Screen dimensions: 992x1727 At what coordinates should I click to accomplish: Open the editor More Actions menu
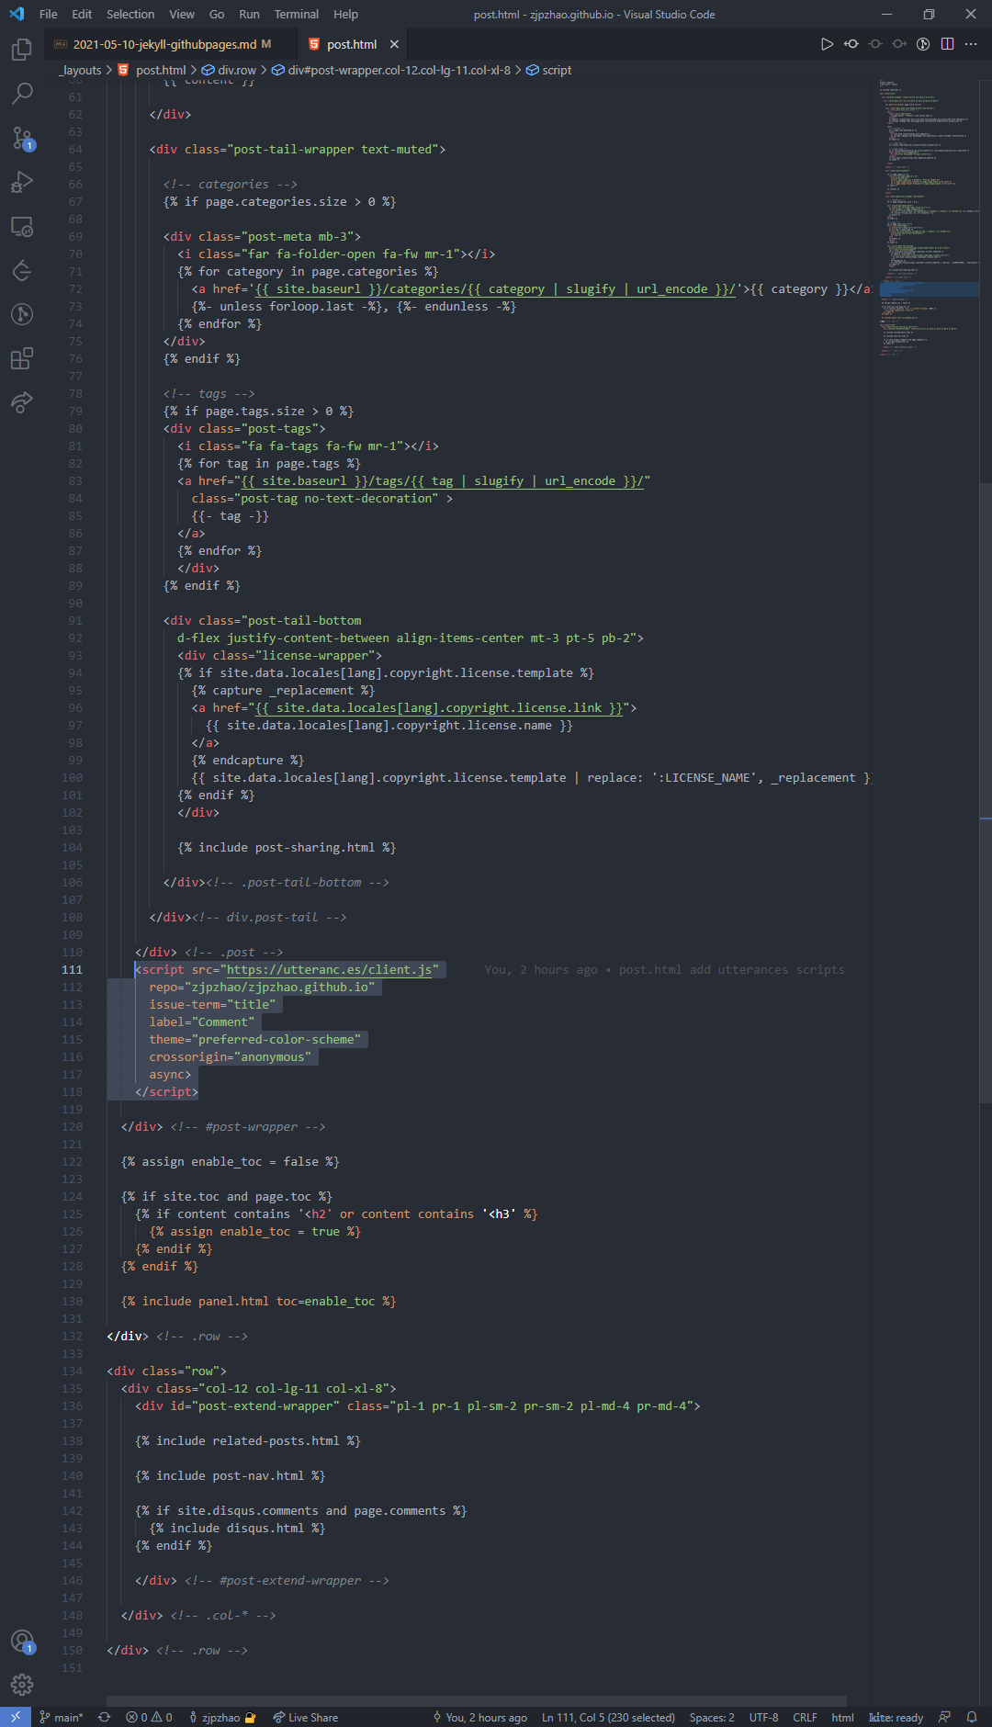pyautogui.click(x=971, y=44)
